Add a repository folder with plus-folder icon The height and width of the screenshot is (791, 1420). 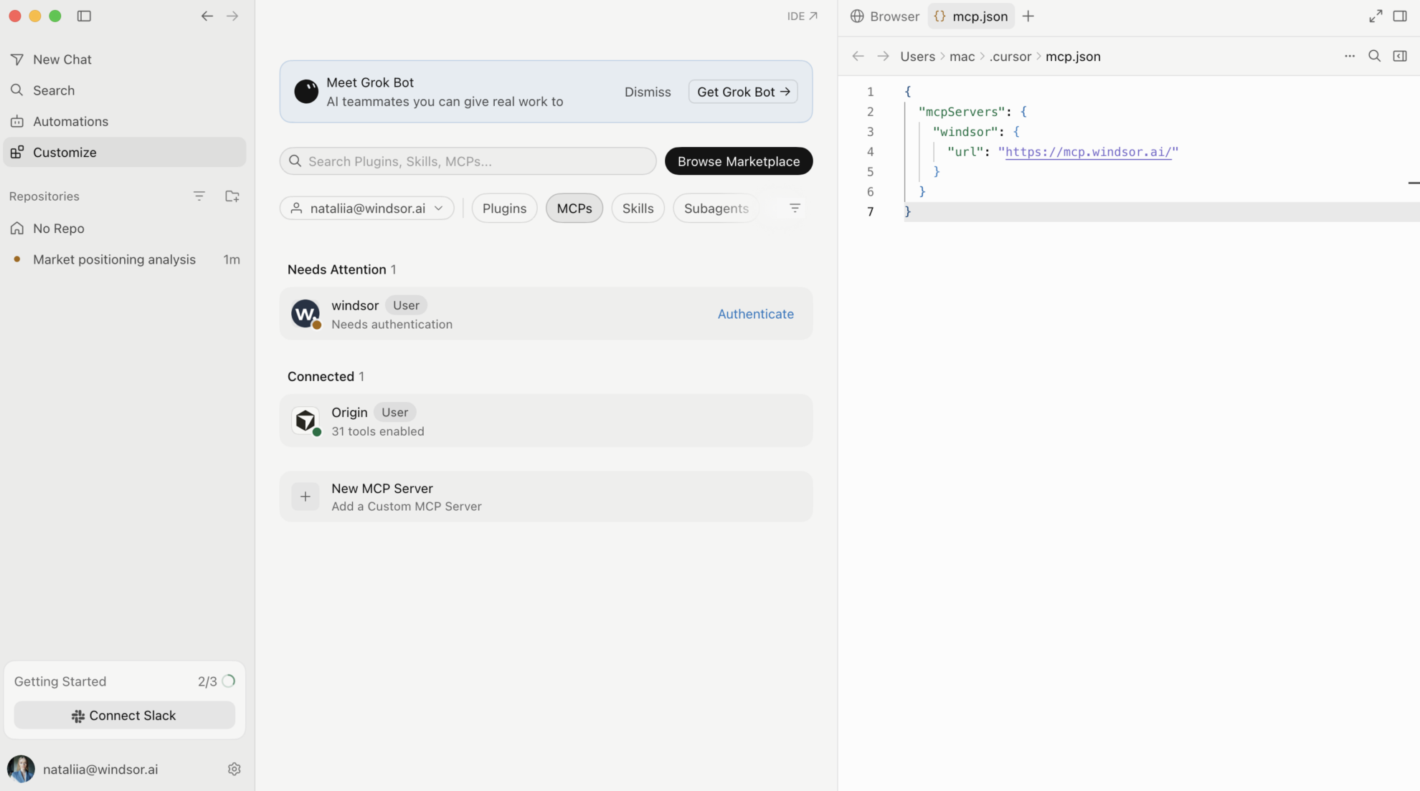232,196
